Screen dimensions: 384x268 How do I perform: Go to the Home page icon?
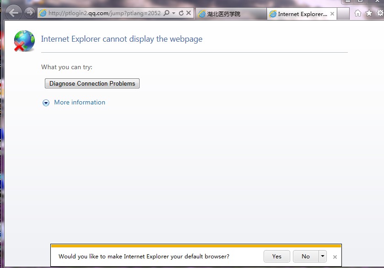[x=358, y=13]
